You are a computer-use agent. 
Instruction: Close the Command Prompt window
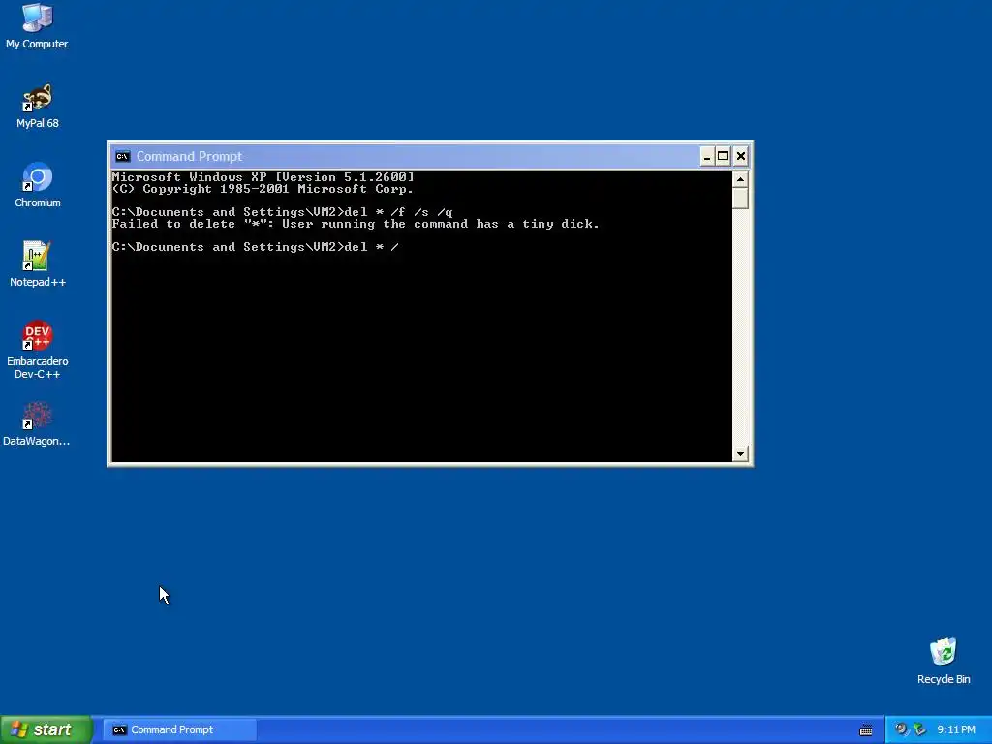click(741, 156)
